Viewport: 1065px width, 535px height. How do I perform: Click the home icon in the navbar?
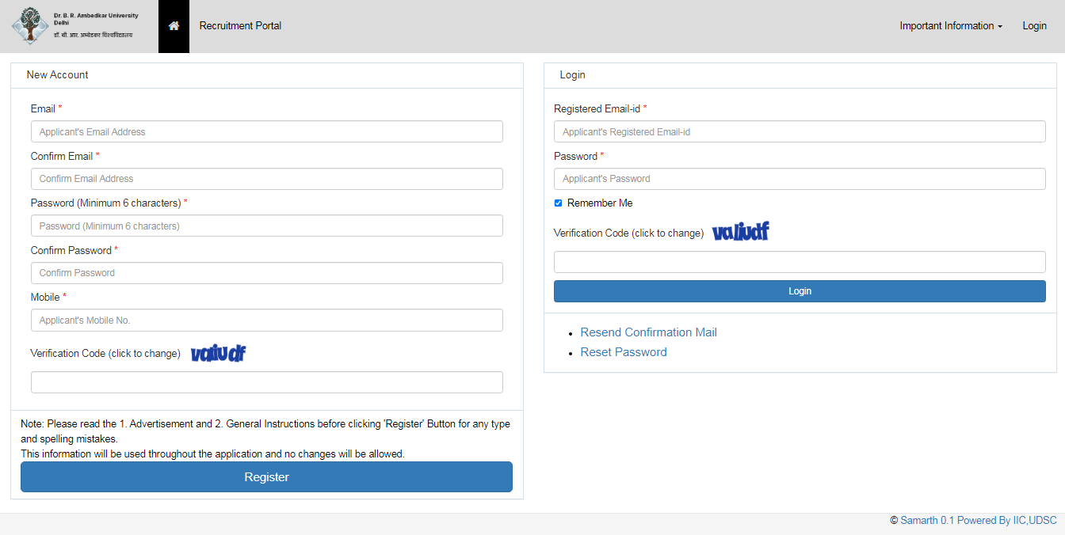(x=174, y=25)
